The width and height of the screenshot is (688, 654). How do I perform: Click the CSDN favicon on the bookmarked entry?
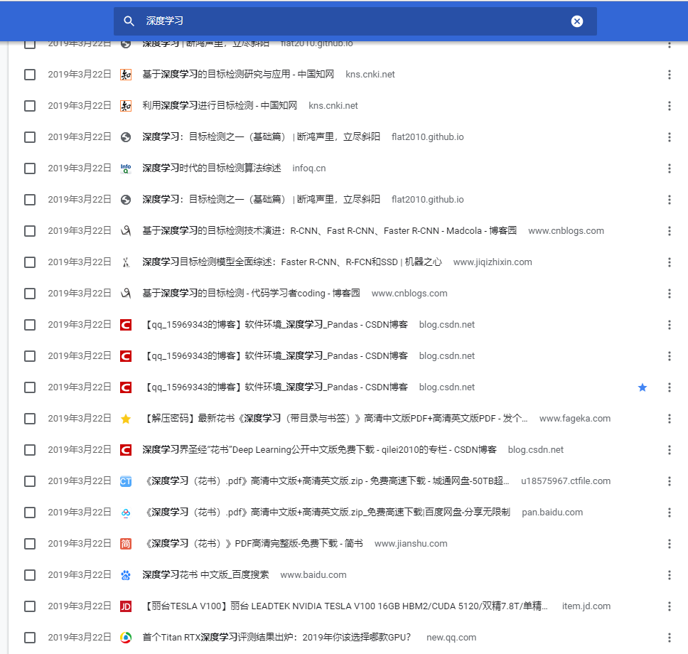[x=126, y=387]
